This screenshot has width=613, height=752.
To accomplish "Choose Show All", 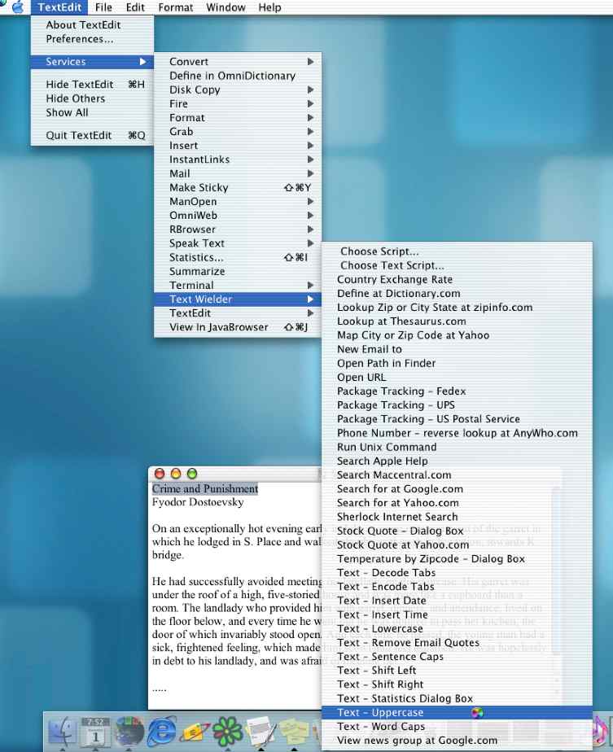I will coord(92,112).
